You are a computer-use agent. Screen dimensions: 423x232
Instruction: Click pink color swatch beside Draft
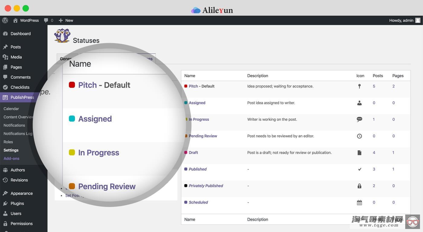(x=186, y=152)
